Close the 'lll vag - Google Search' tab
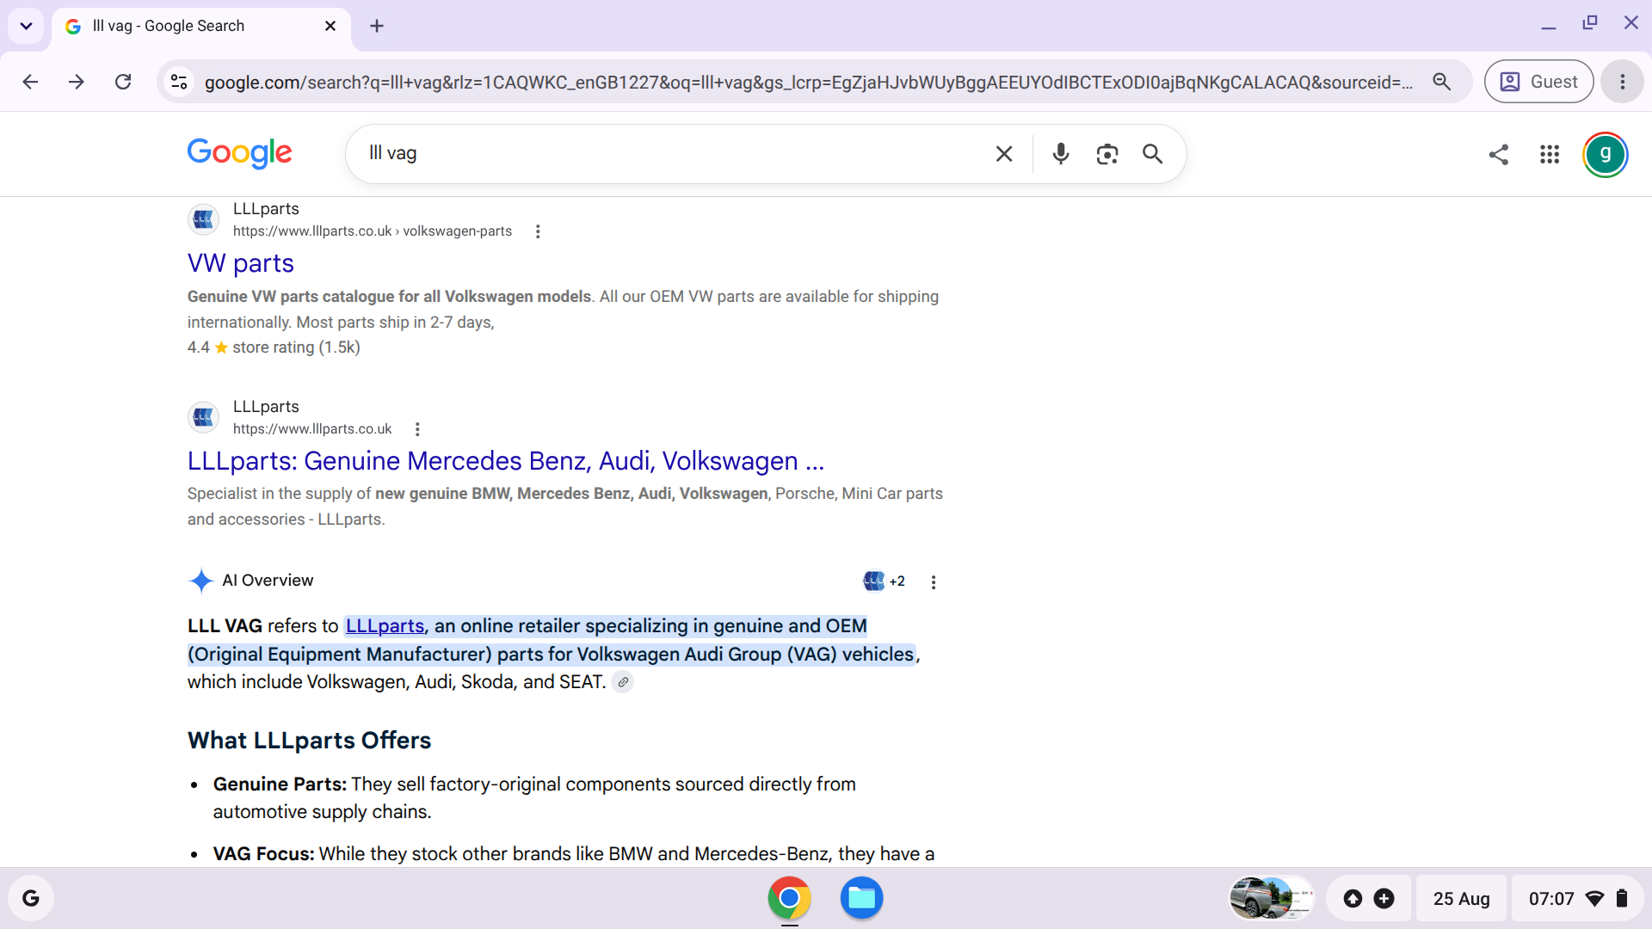 pyautogui.click(x=330, y=26)
